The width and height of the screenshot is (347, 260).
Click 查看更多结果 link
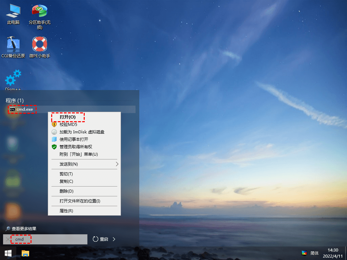24,229
